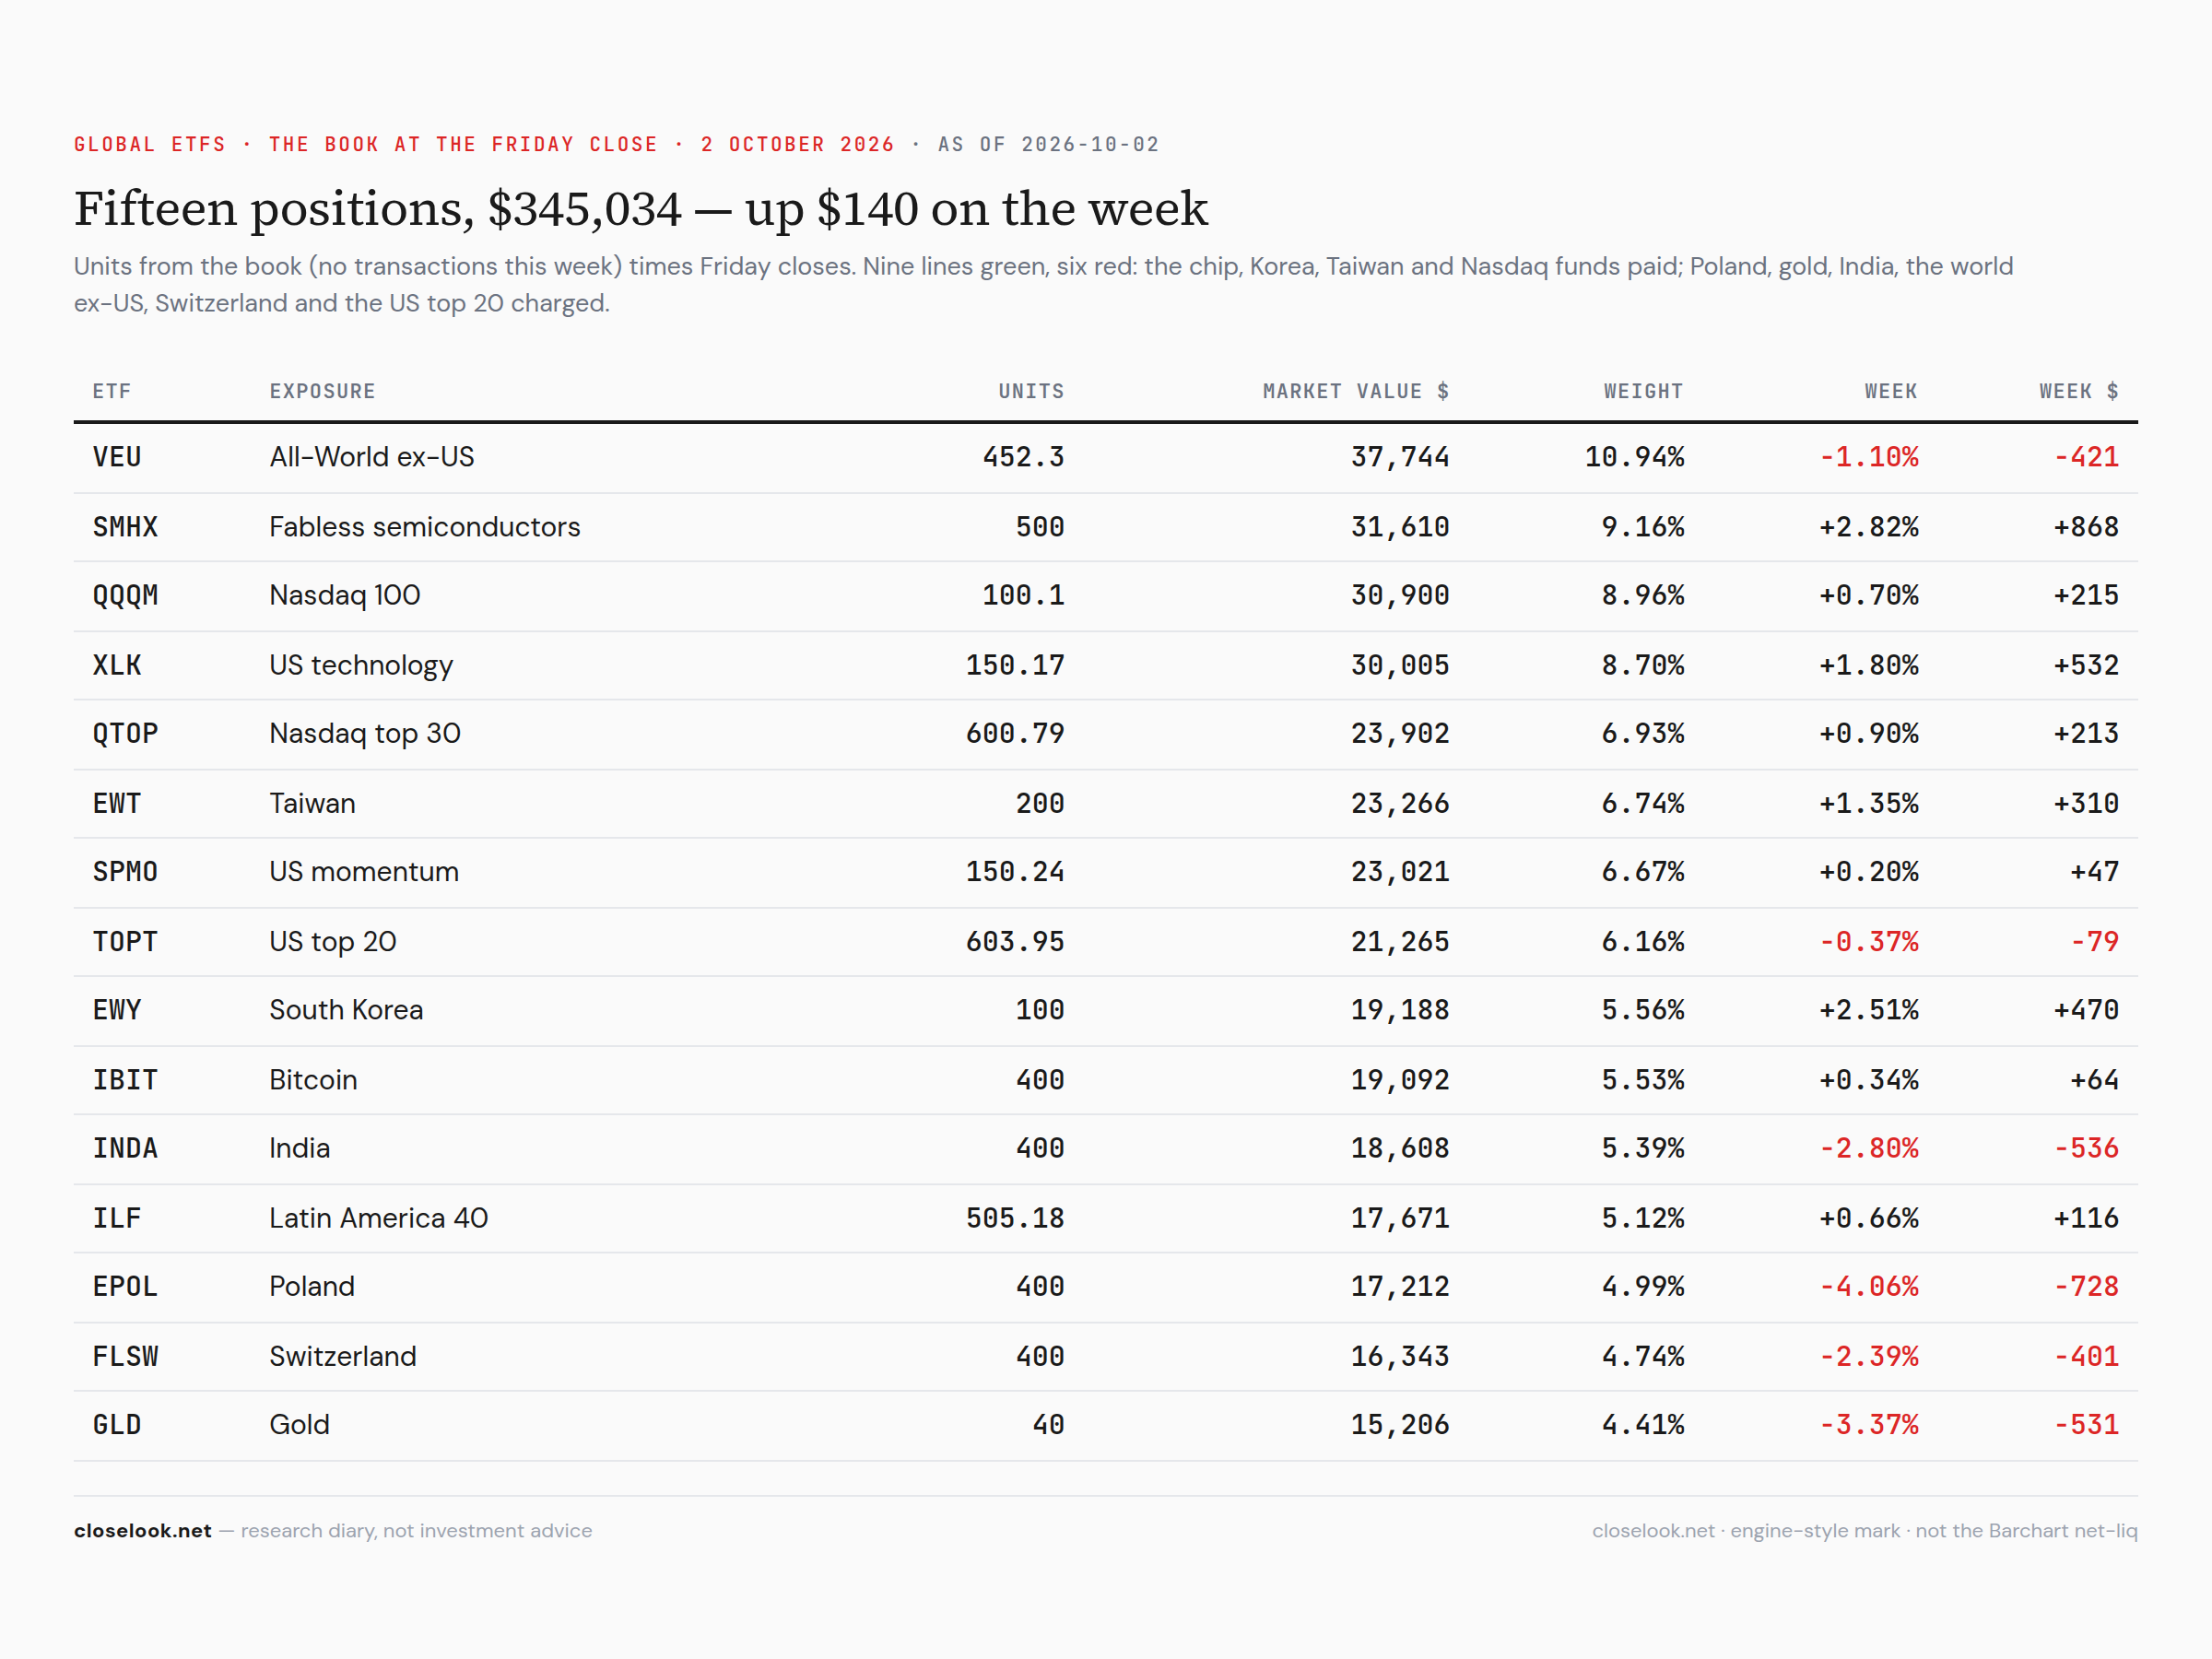Select the SMHX ticker cell
This screenshot has width=2212, height=1659.
[125, 527]
